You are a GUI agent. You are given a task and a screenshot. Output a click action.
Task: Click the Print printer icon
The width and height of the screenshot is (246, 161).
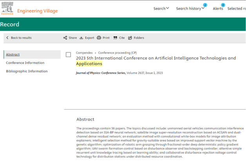pos(99,38)
